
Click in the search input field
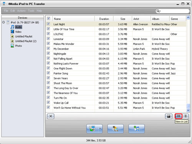(175, 11)
